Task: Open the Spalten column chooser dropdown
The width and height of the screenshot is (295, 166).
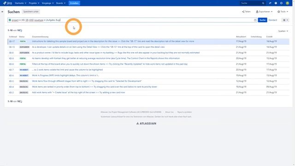Action: [x=283, y=31]
